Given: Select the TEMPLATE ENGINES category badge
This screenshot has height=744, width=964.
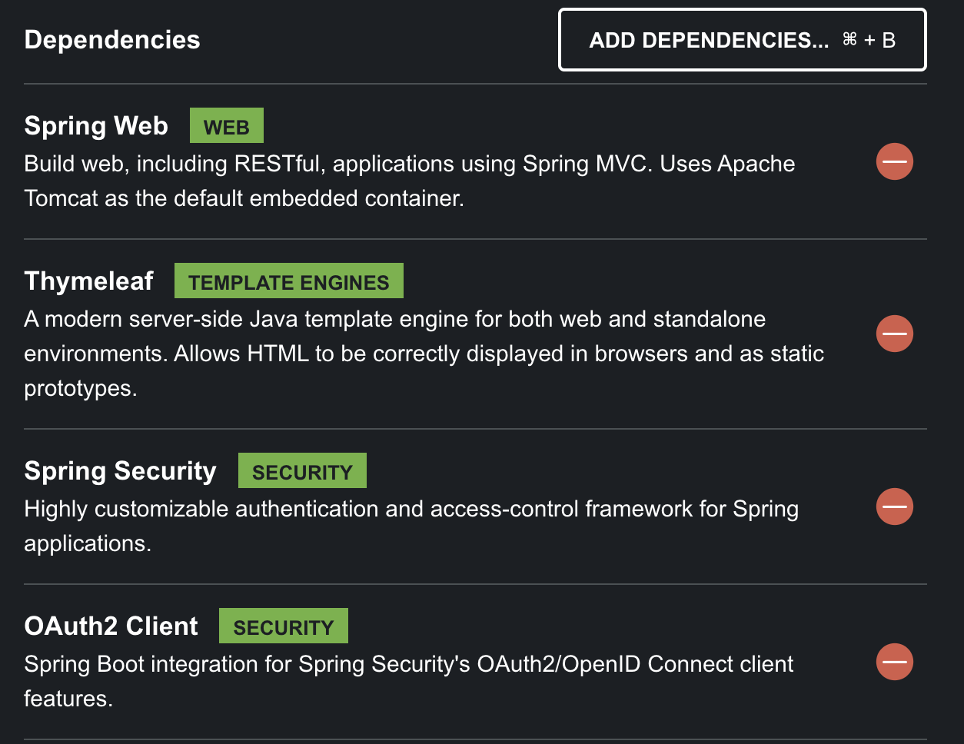Looking at the screenshot, I should 288,281.
